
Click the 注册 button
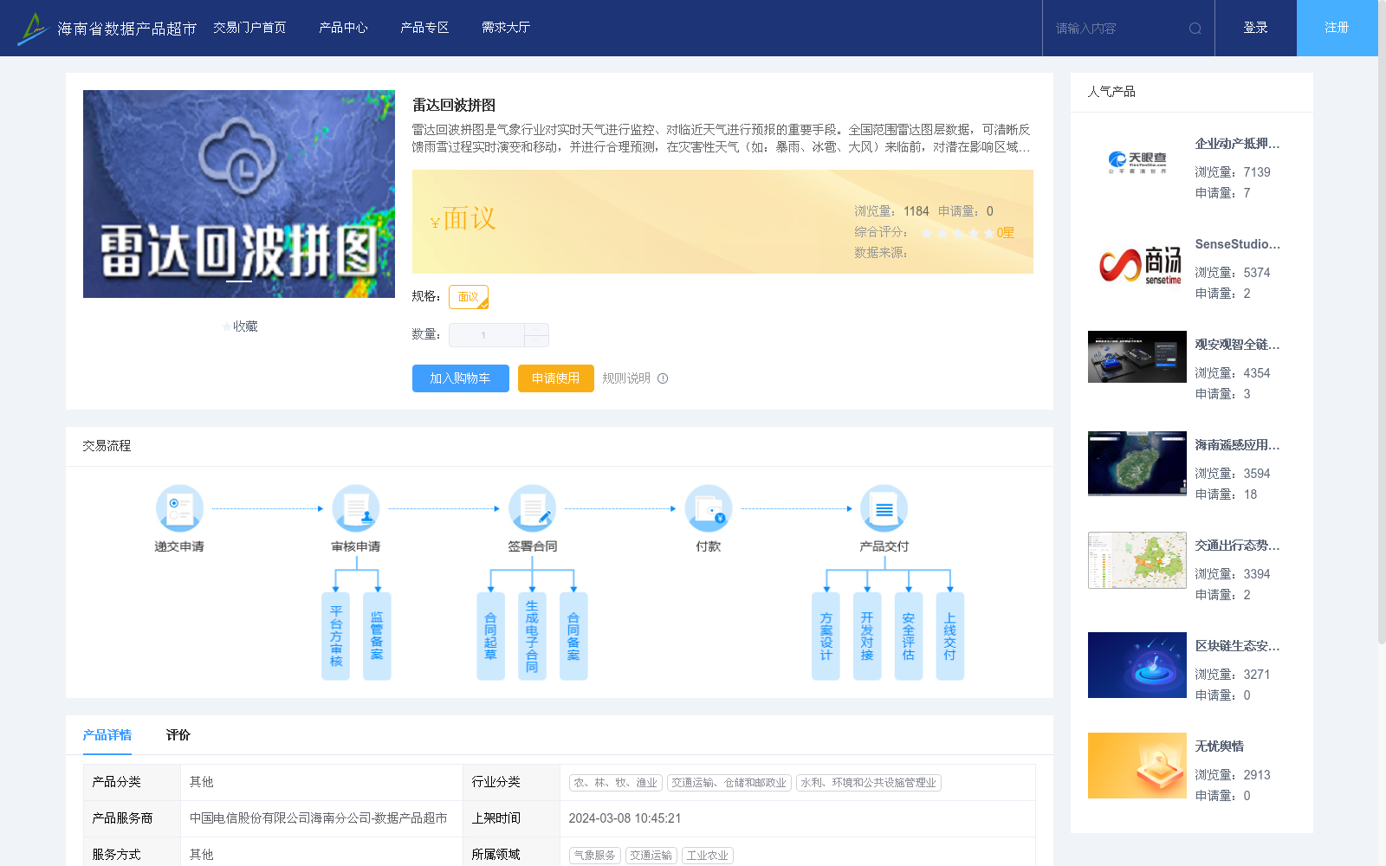(1337, 28)
